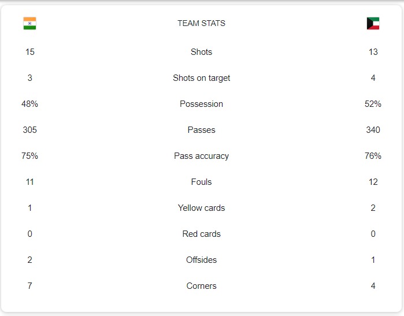Select the Corners stat label

coord(201,286)
